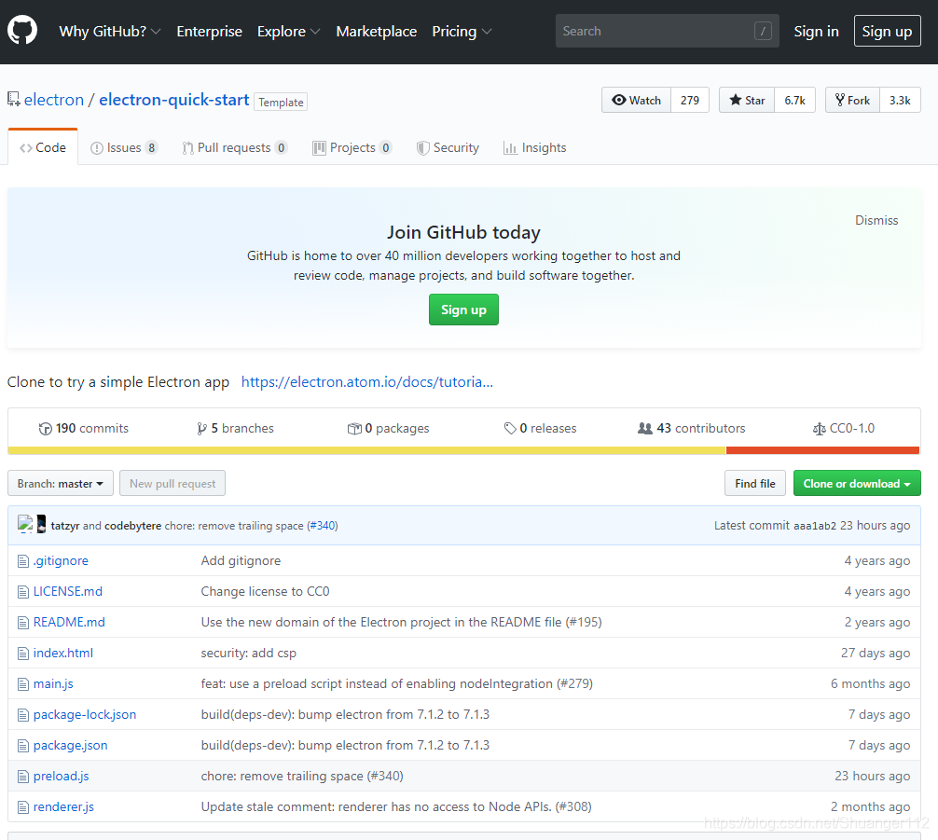Open the 279 watchers count
938x840 pixels.
[x=690, y=100]
